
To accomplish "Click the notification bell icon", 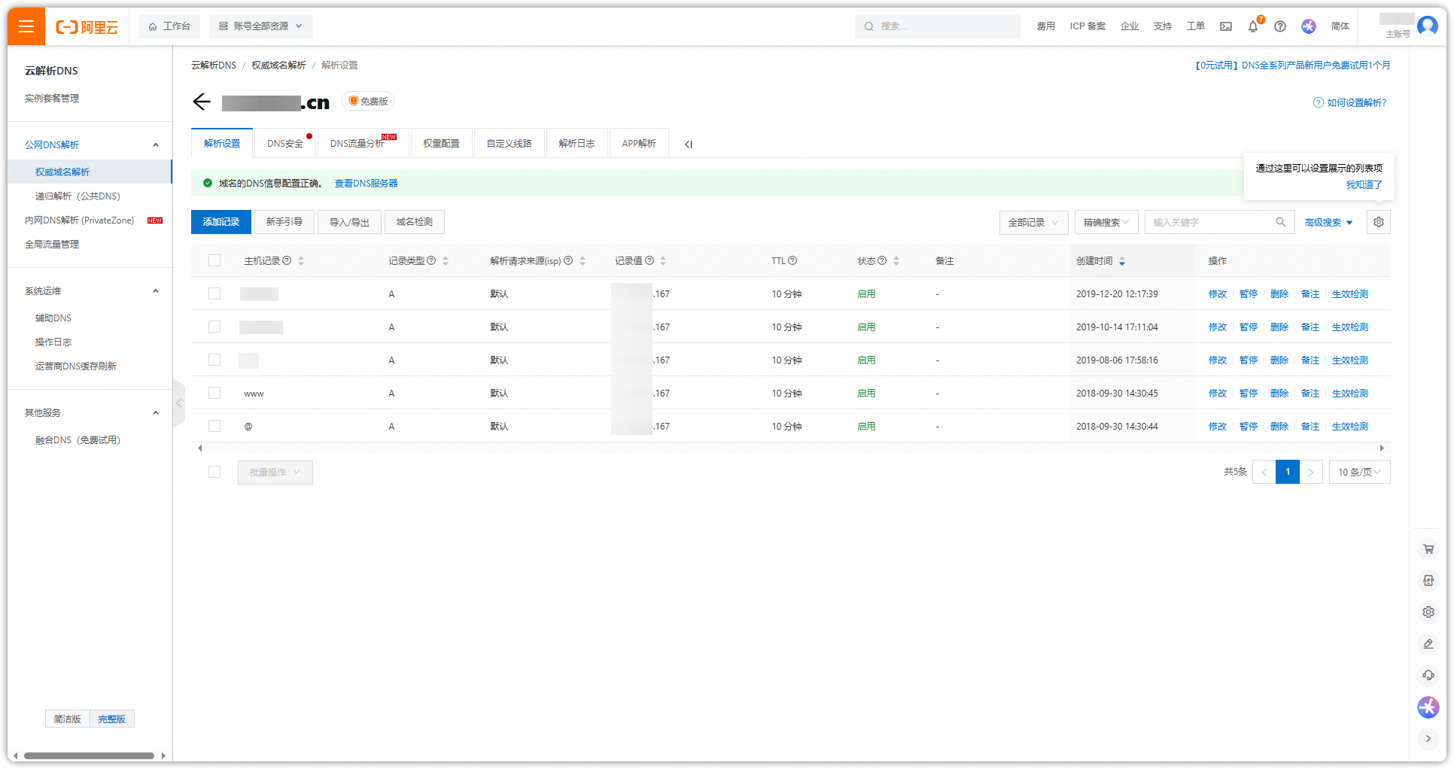I will [1252, 26].
